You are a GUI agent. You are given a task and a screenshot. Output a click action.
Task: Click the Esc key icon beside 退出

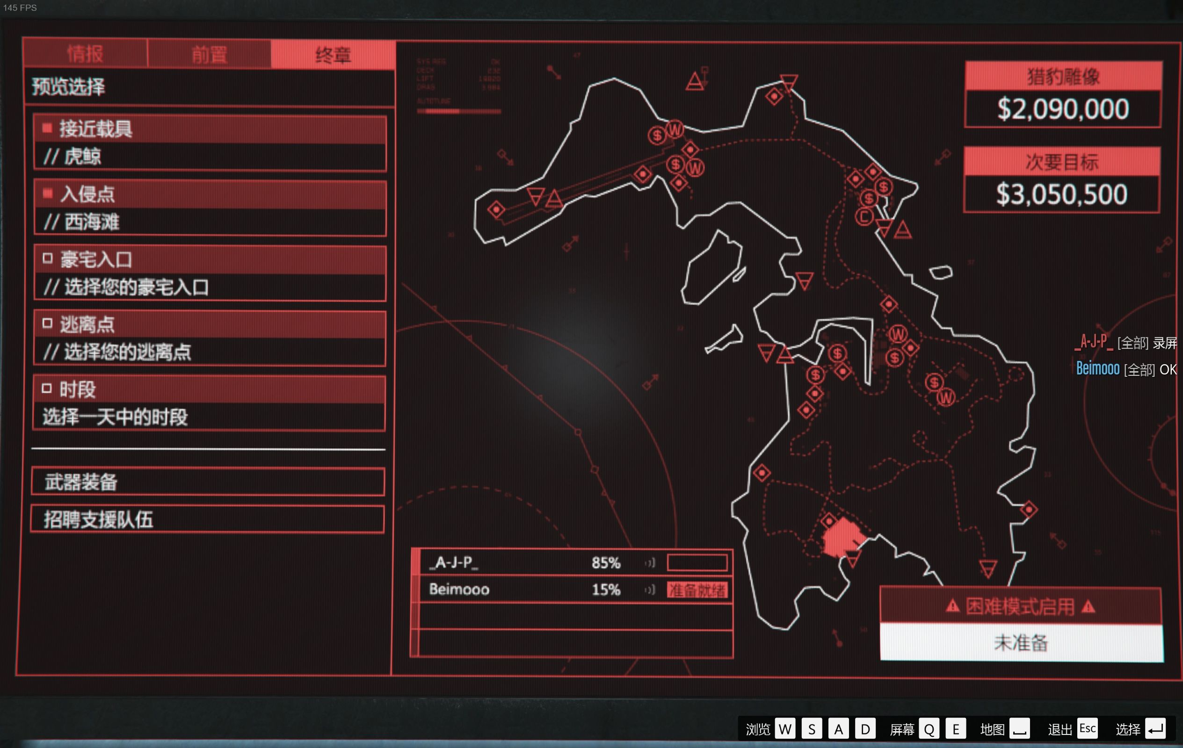(x=1087, y=728)
